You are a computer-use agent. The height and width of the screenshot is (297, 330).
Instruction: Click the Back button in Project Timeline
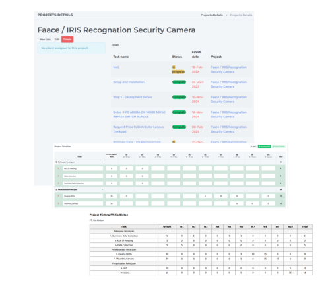pos(253,147)
